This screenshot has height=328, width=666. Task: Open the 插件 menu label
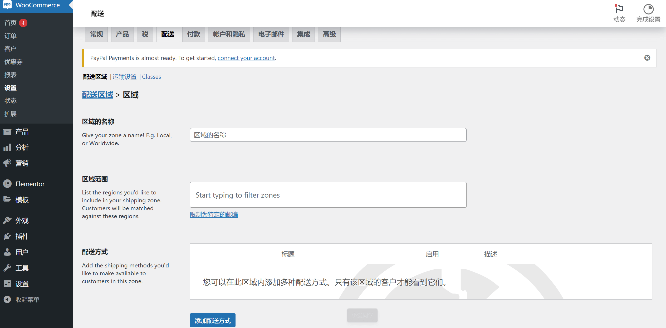(x=22, y=236)
